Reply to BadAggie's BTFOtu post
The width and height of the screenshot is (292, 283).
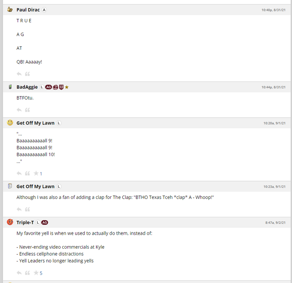pyautogui.click(x=19, y=110)
